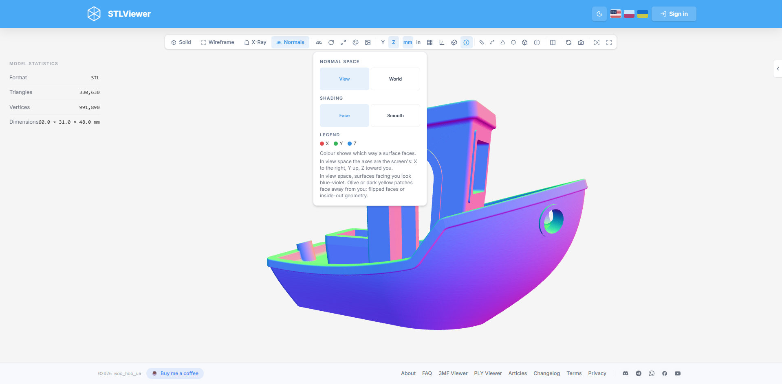Switch units to inches
Screen dimensions: 782x384
419,42
